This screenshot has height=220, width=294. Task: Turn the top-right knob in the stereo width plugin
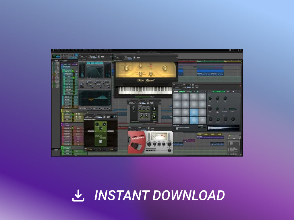point(154,109)
